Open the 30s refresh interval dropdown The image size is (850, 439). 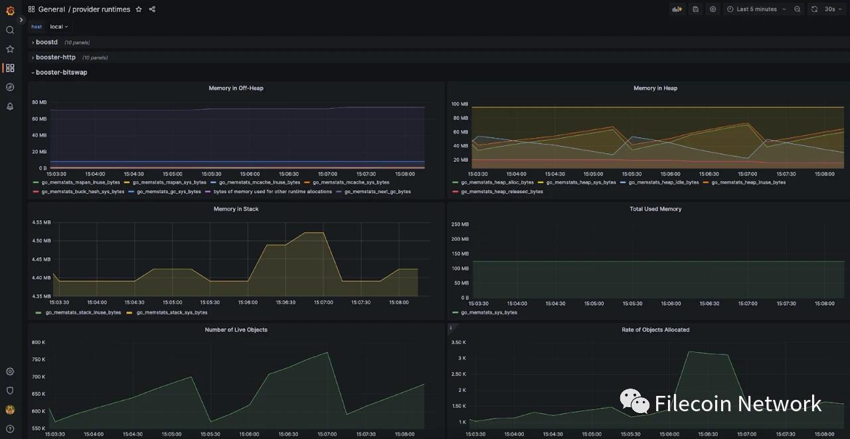(x=833, y=9)
